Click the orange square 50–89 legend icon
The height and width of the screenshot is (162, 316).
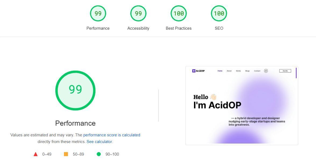(66, 154)
